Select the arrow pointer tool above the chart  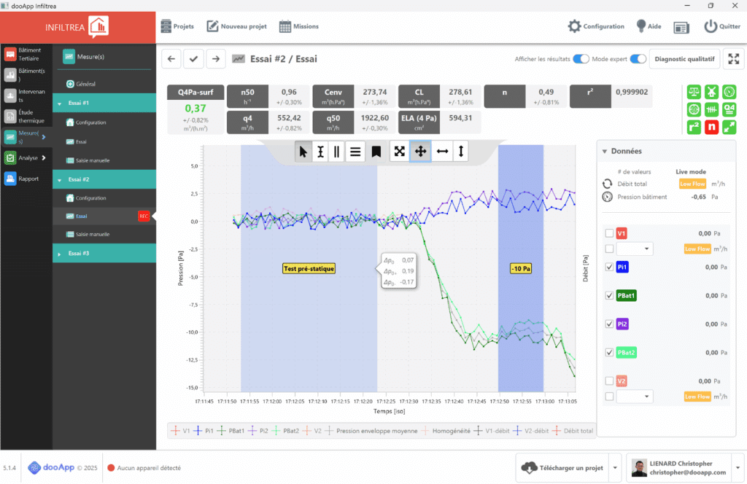(303, 152)
